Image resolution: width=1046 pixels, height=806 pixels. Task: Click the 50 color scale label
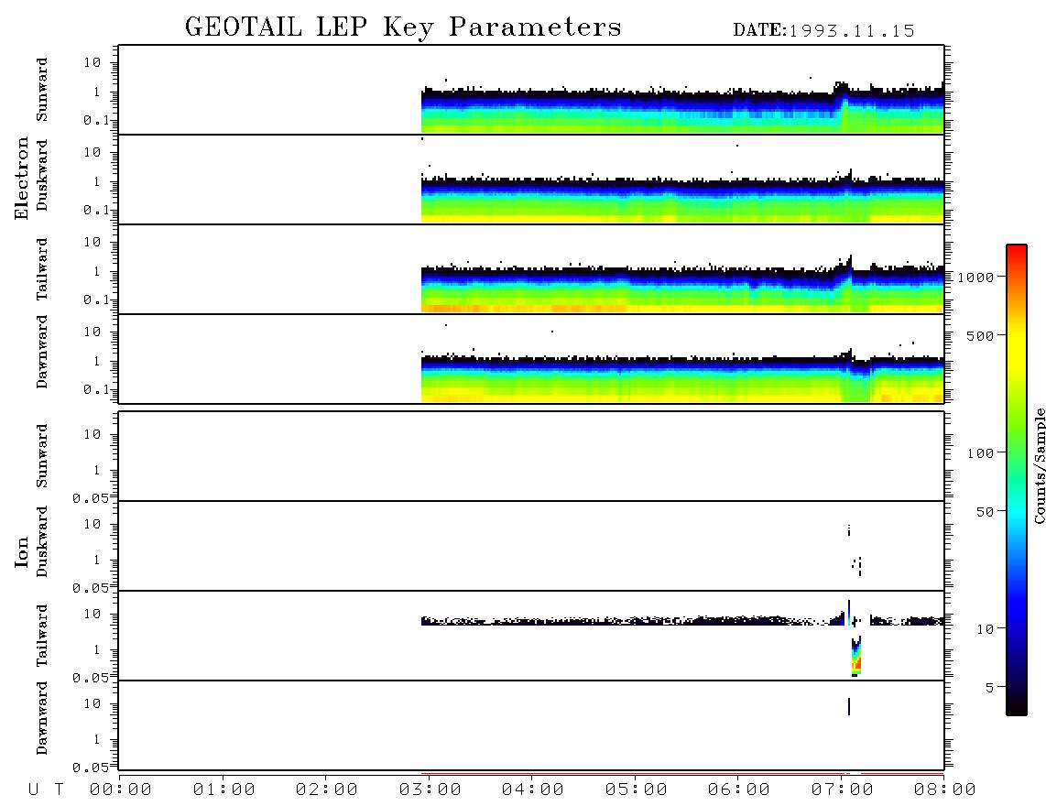(x=985, y=512)
